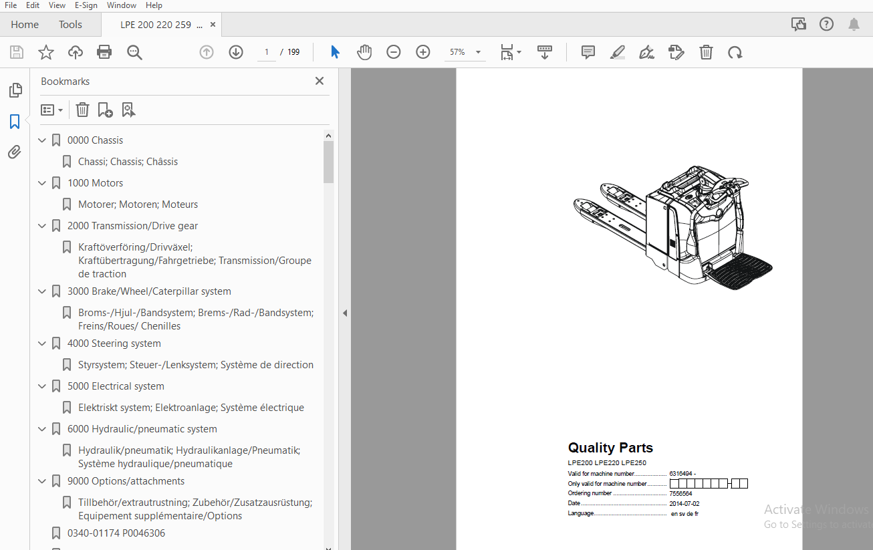This screenshot has height=550, width=873.
Task: Upload file to cloud icon
Action: tap(75, 52)
